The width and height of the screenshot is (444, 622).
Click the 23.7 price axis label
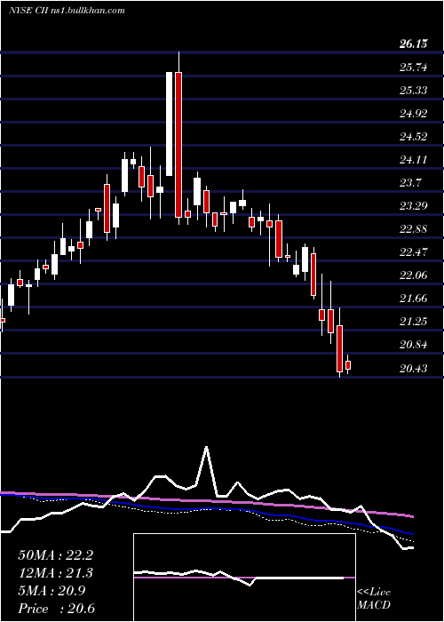(410, 183)
